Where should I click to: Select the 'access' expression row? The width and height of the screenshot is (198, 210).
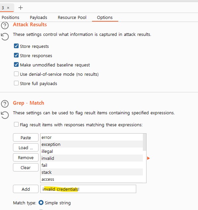coord(92,179)
